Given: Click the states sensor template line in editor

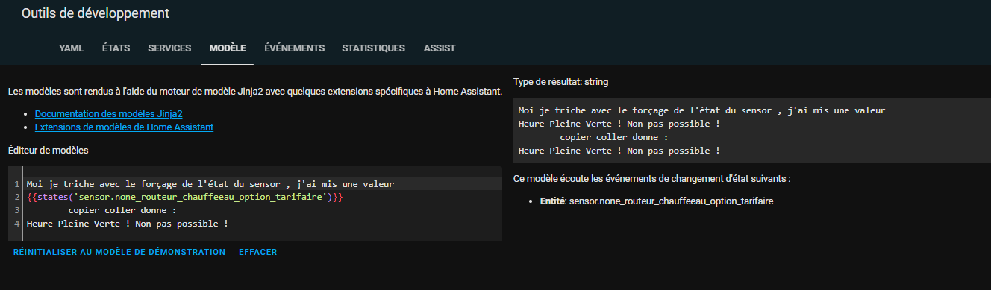Looking at the screenshot, I should [x=184, y=197].
